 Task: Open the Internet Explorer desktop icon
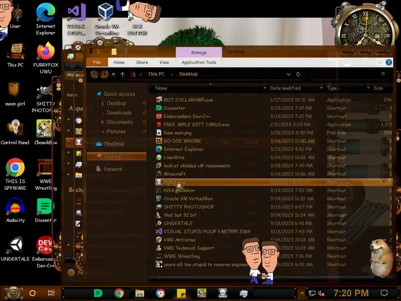click(45, 19)
